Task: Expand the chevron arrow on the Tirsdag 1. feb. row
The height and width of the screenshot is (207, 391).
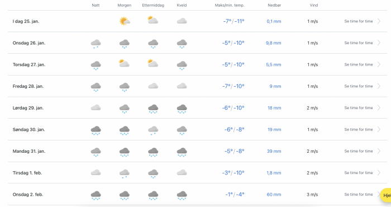Action: (379, 173)
